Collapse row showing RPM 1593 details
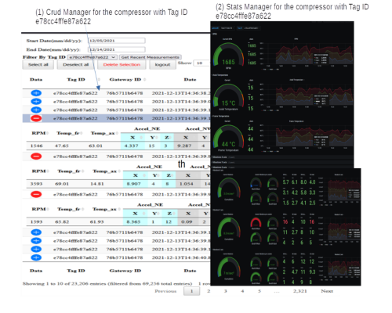392x313 pixels. point(36,194)
